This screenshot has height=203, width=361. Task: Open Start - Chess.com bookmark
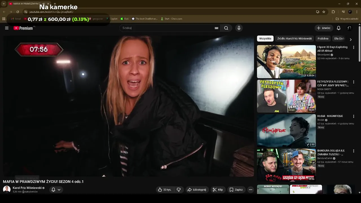point(171,19)
